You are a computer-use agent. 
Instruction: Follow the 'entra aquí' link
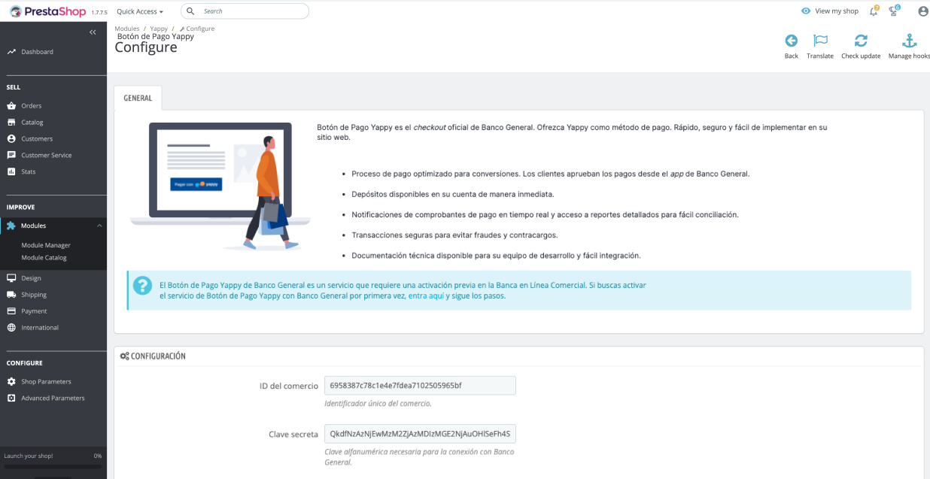coord(426,296)
